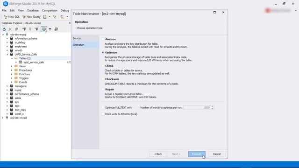The height and width of the screenshot is (168, 299).
Task: Open the View menu
Action: [x=21, y=10]
